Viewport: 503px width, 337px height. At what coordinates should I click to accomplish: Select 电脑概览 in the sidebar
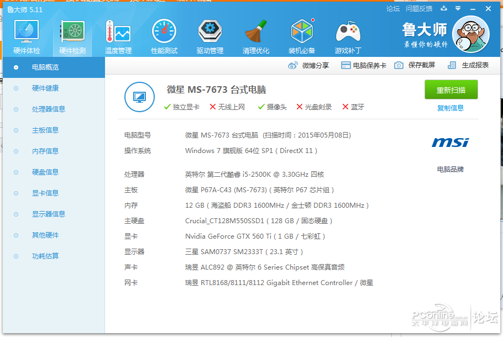pyautogui.click(x=54, y=67)
